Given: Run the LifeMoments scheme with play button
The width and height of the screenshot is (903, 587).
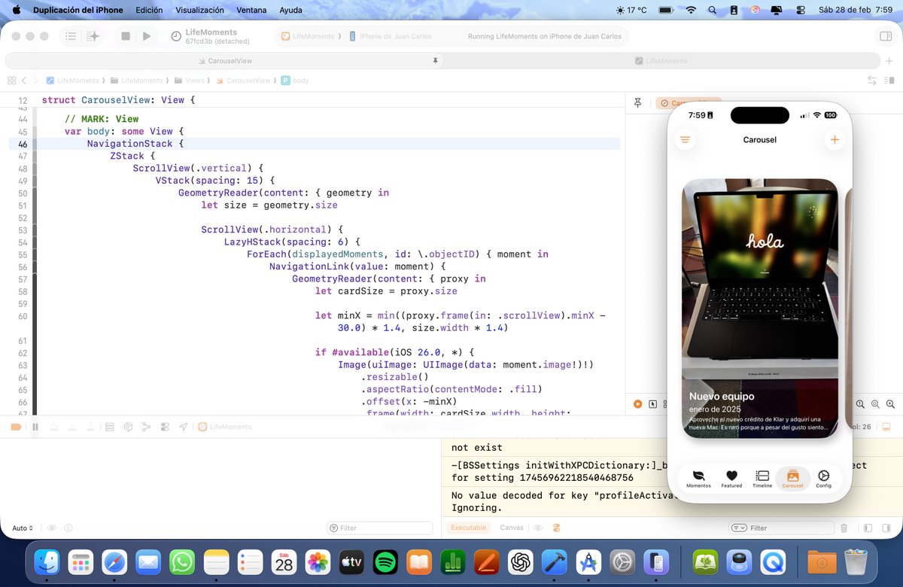Looking at the screenshot, I should point(147,36).
